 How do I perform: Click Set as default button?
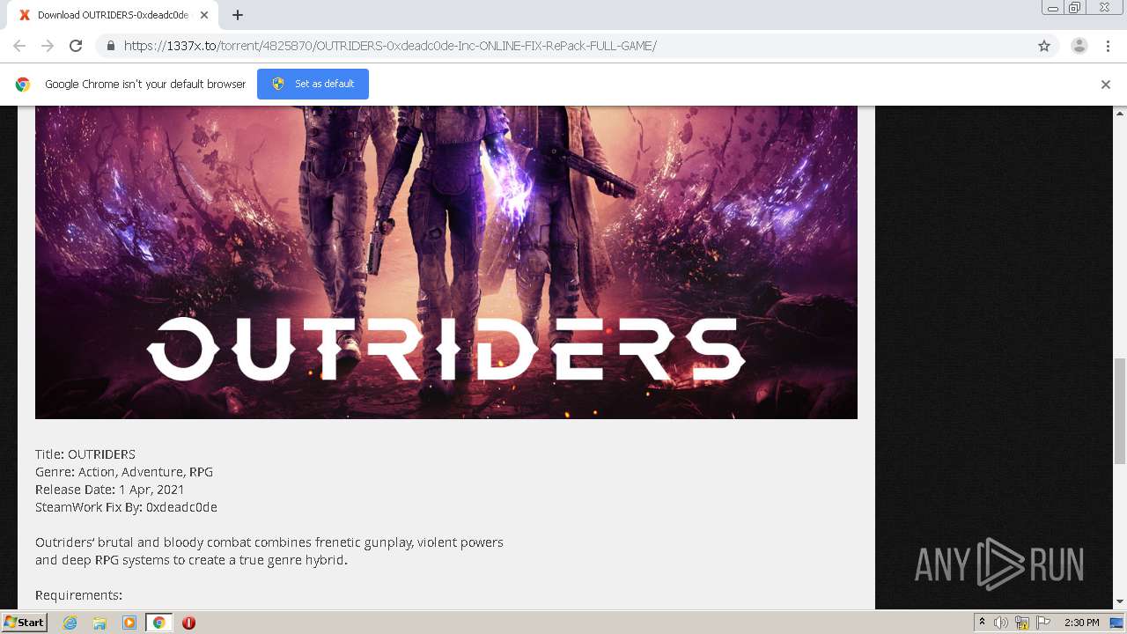pyautogui.click(x=313, y=84)
